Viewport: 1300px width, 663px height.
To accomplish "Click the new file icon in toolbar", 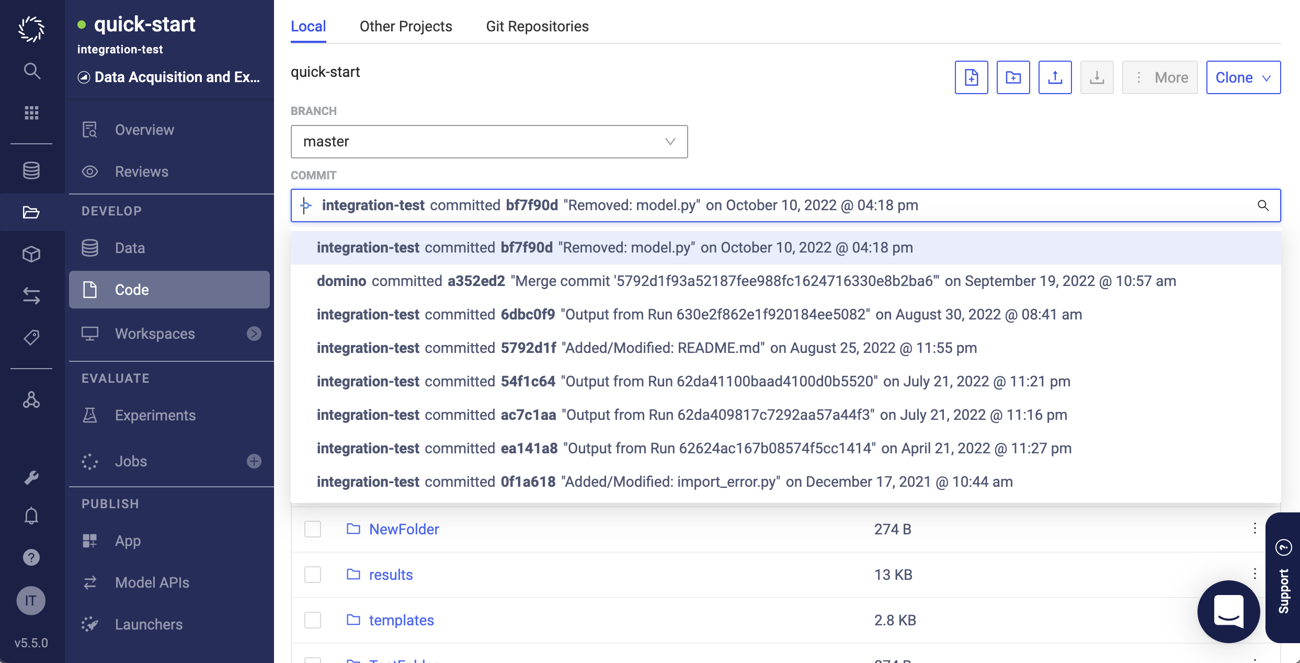I will click(971, 76).
